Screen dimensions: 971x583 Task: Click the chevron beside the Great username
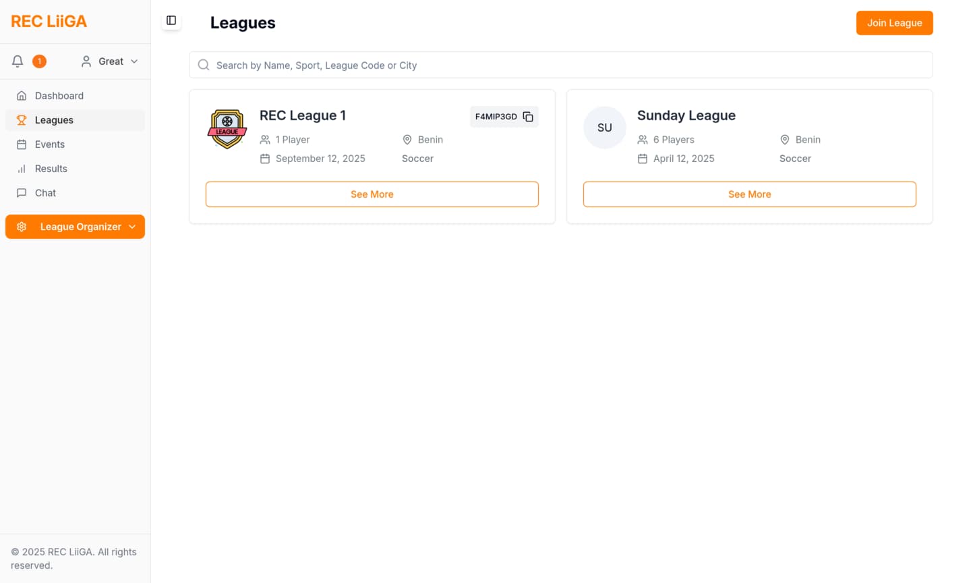(x=134, y=61)
